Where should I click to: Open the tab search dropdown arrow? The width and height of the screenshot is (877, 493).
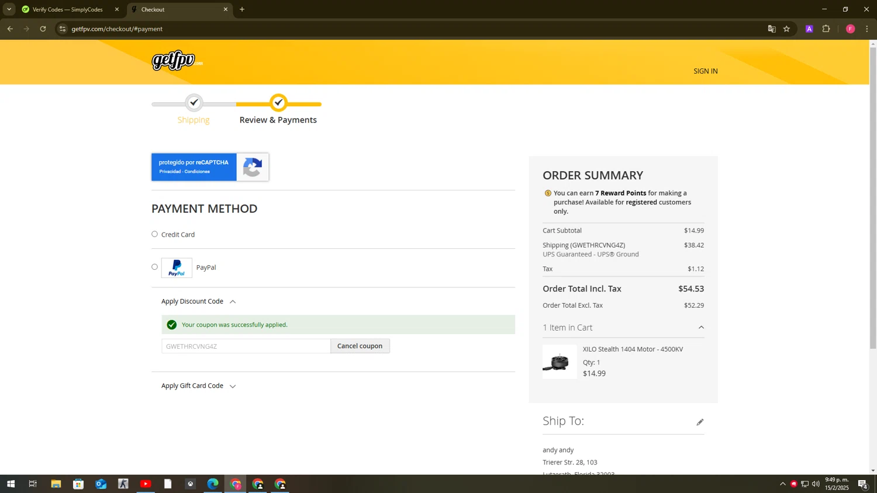coord(9,9)
